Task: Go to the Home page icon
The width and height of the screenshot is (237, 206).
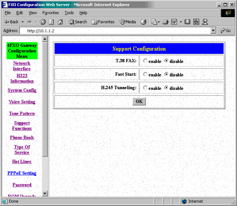Action: (60, 22)
